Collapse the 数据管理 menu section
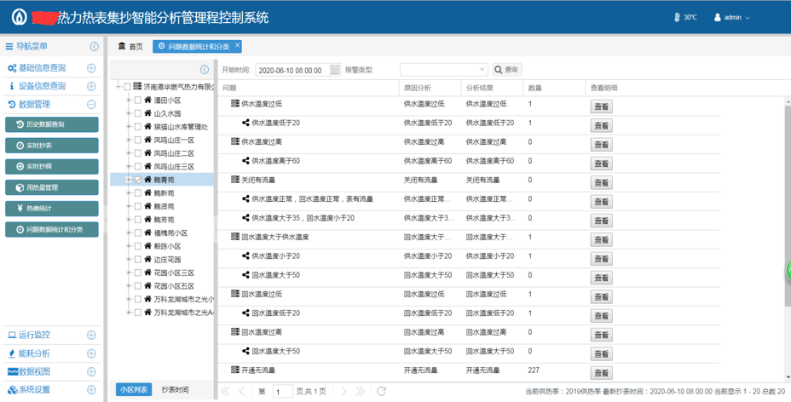 tap(91, 105)
